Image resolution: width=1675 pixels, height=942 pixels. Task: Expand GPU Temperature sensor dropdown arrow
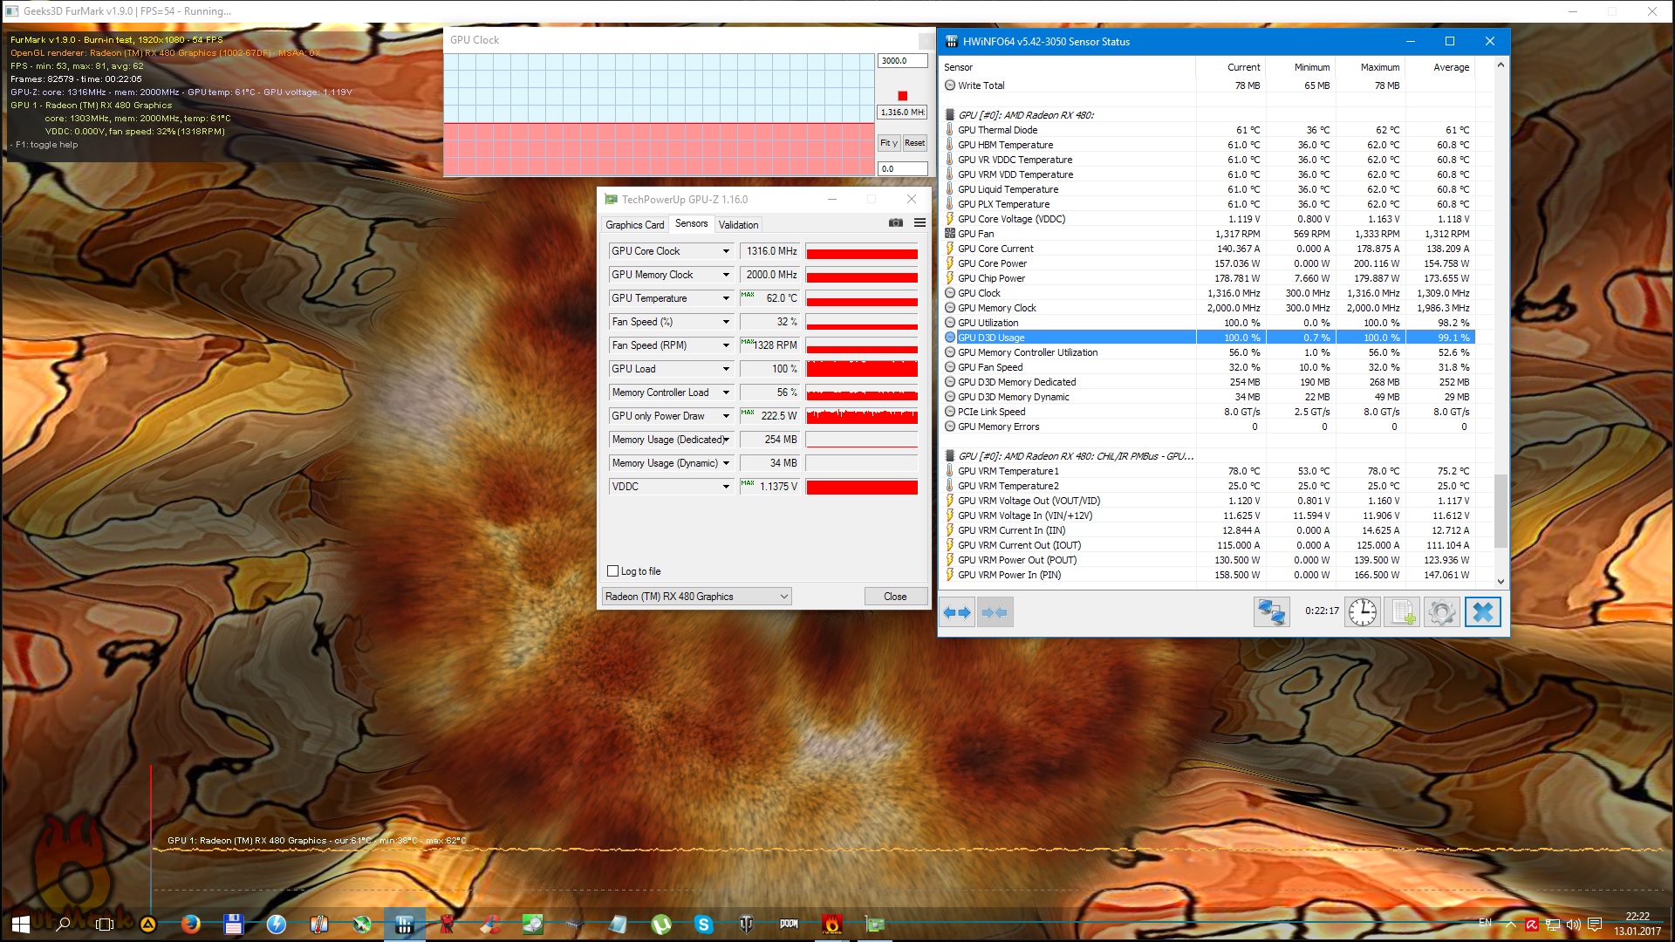pyautogui.click(x=725, y=298)
